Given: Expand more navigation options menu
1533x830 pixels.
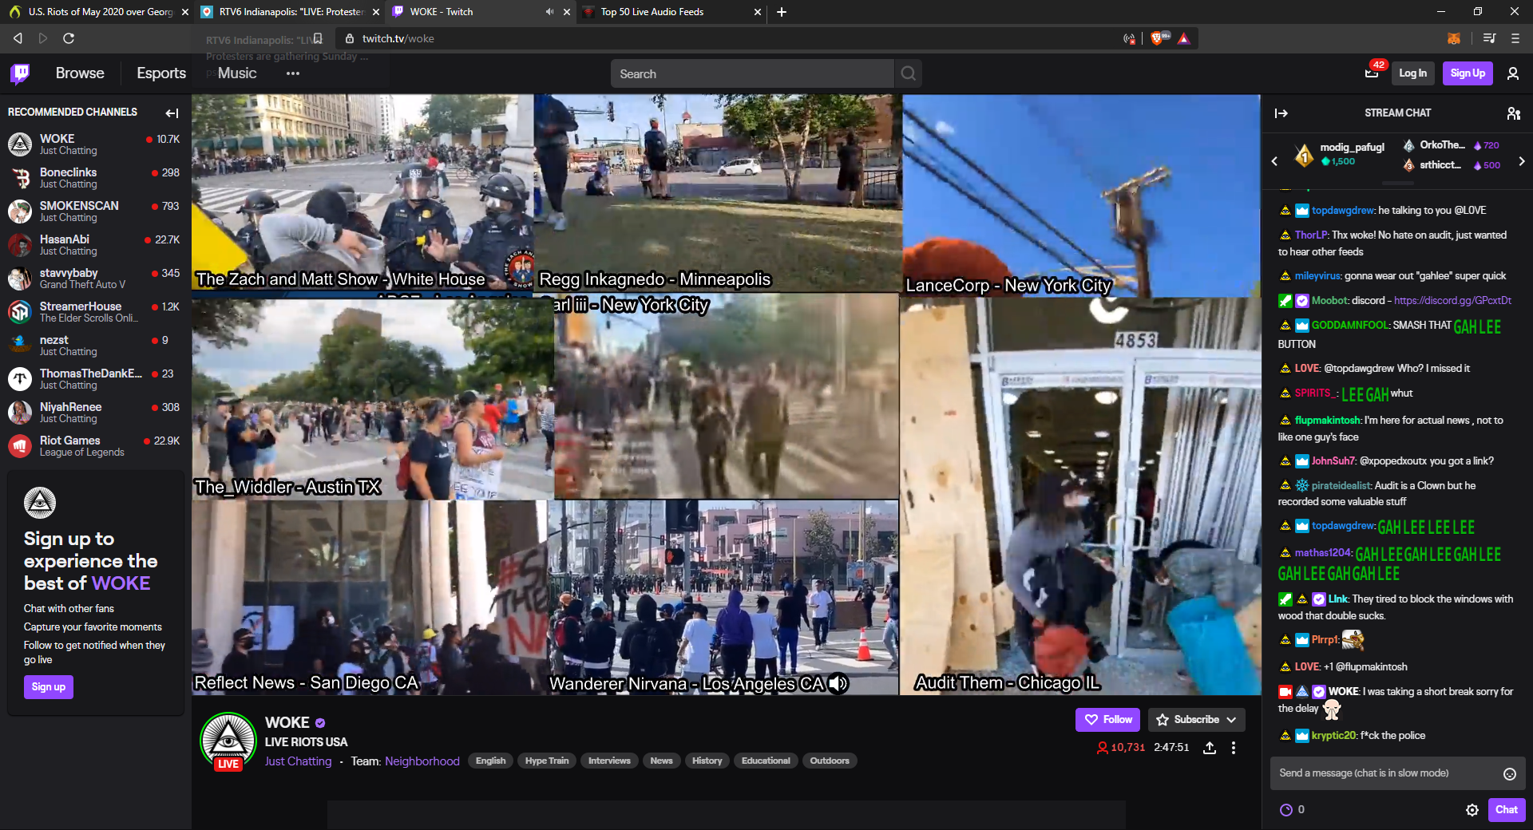Looking at the screenshot, I should 293,73.
